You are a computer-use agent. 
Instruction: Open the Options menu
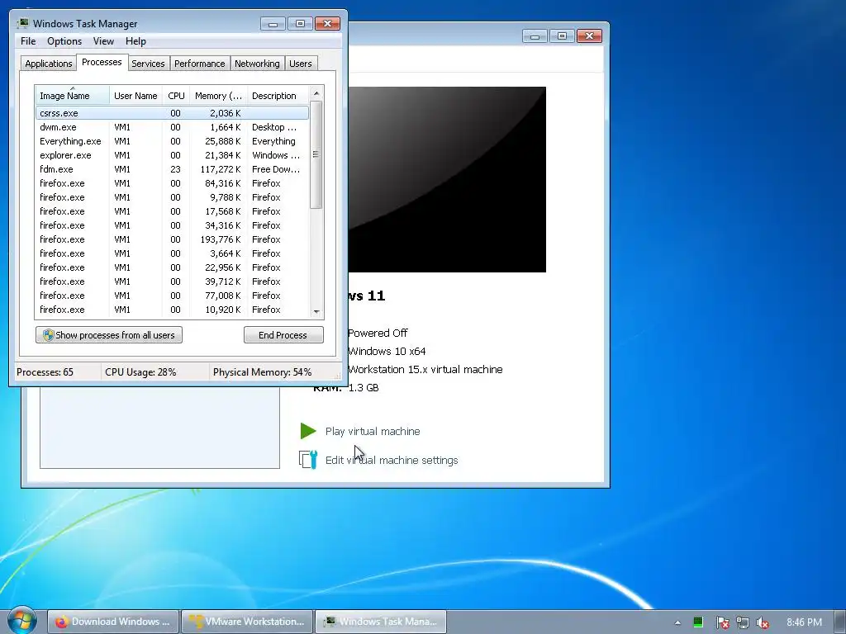64,41
